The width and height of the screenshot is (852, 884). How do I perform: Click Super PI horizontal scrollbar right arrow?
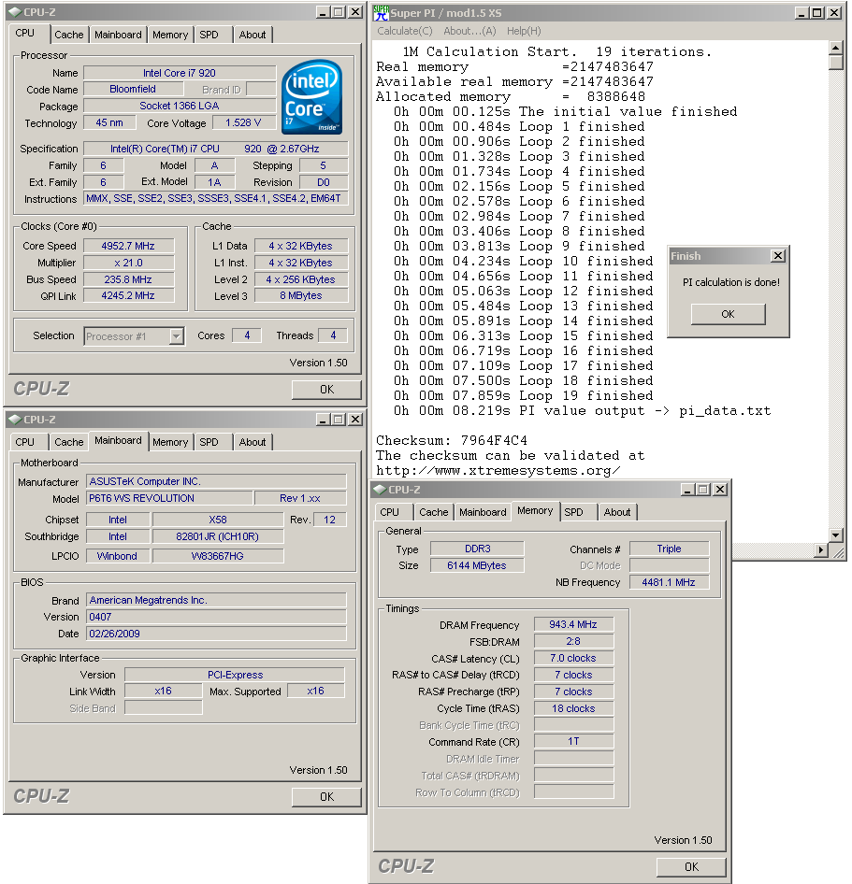click(821, 549)
